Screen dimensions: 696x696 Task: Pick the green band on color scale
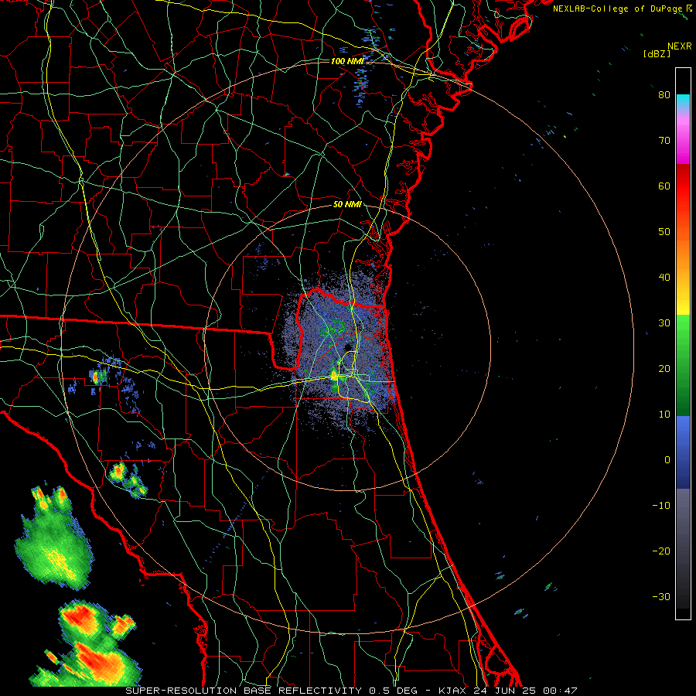click(x=683, y=365)
